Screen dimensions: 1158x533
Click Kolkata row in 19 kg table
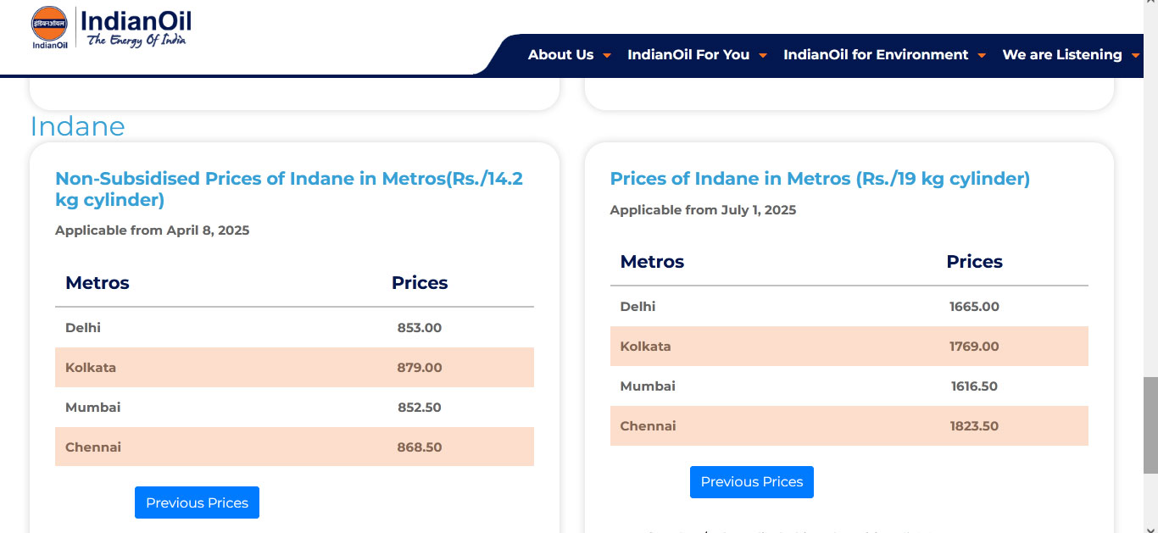pyautogui.click(x=849, y=347)
